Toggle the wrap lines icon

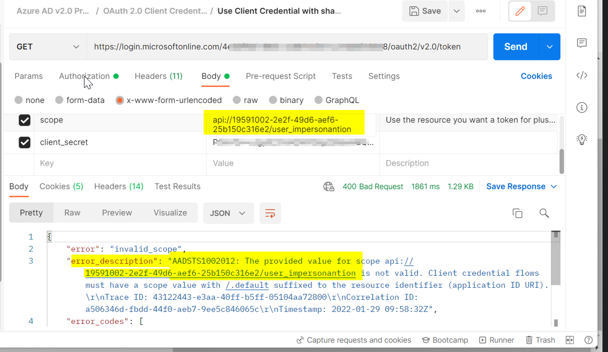(x=270, y=213)
